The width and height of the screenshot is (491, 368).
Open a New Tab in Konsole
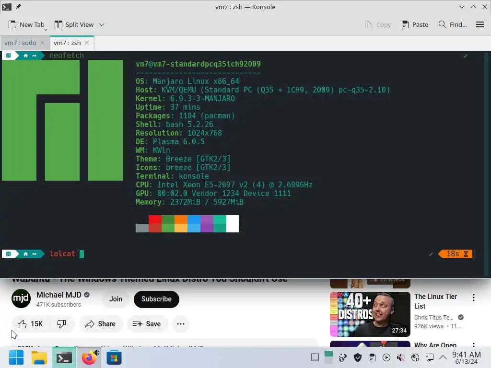click(26, 25)
